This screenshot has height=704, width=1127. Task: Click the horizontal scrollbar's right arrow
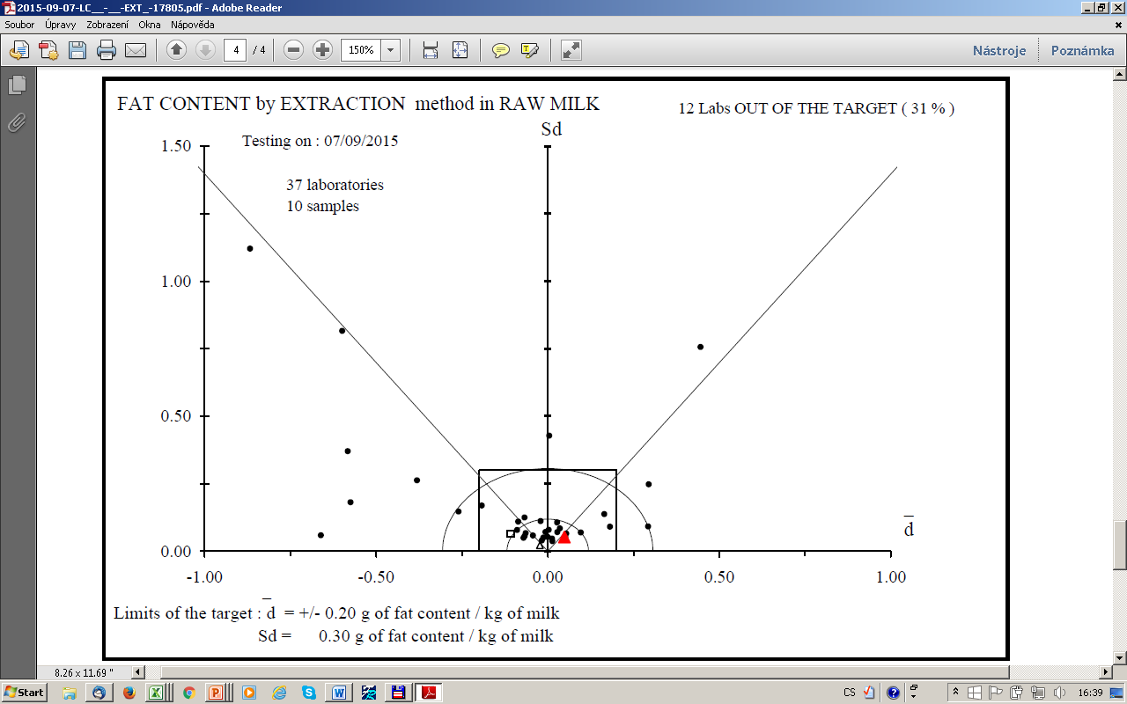[1106, 671]
